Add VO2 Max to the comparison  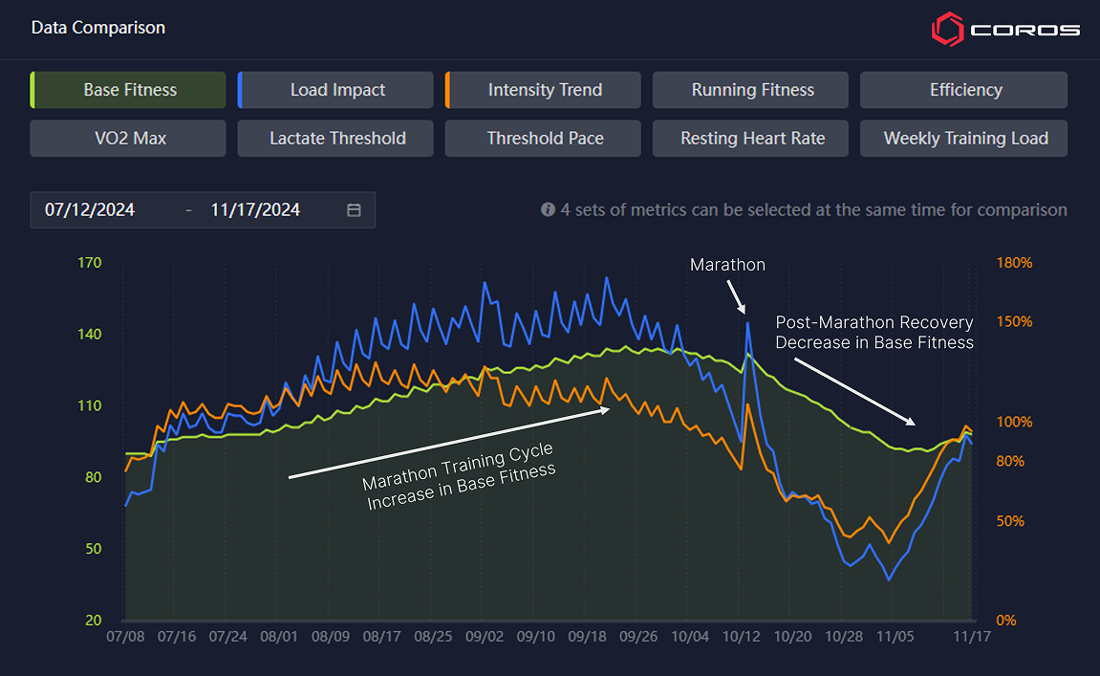click(x=130, y=138)
